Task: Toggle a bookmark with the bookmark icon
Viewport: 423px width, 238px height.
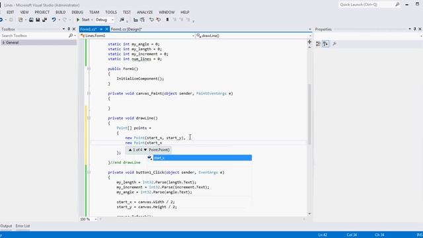Action: (x=167, y=20)
